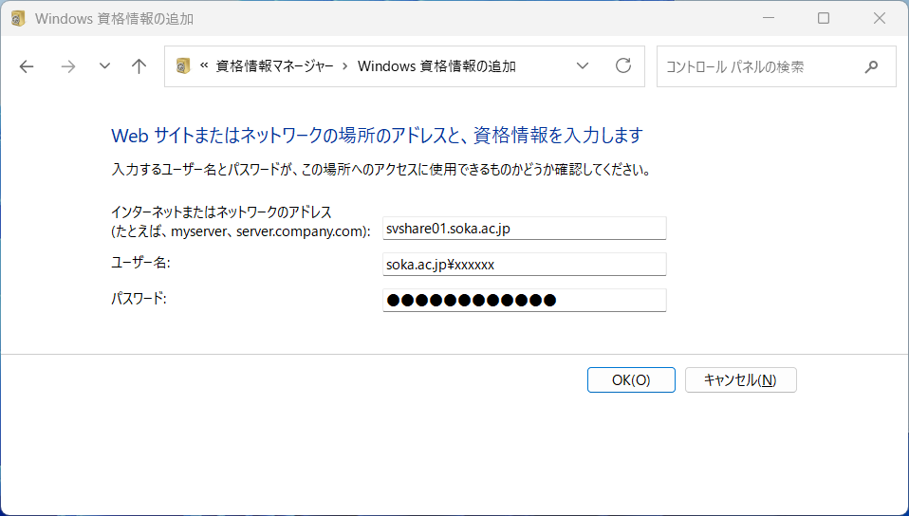Expand the hidden breadcrumb chevron «
The width and height of the screenshot is (909, 516).
click(204, 66)
